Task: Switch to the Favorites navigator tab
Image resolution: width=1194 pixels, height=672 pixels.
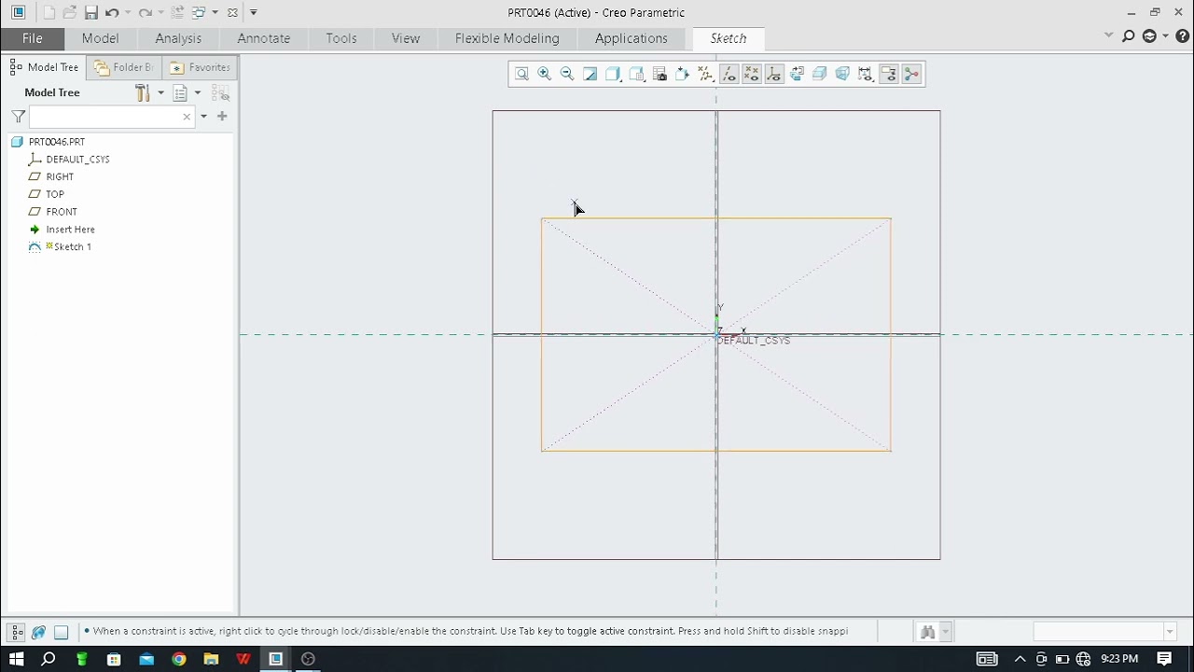Action: [x=200, y=67]
